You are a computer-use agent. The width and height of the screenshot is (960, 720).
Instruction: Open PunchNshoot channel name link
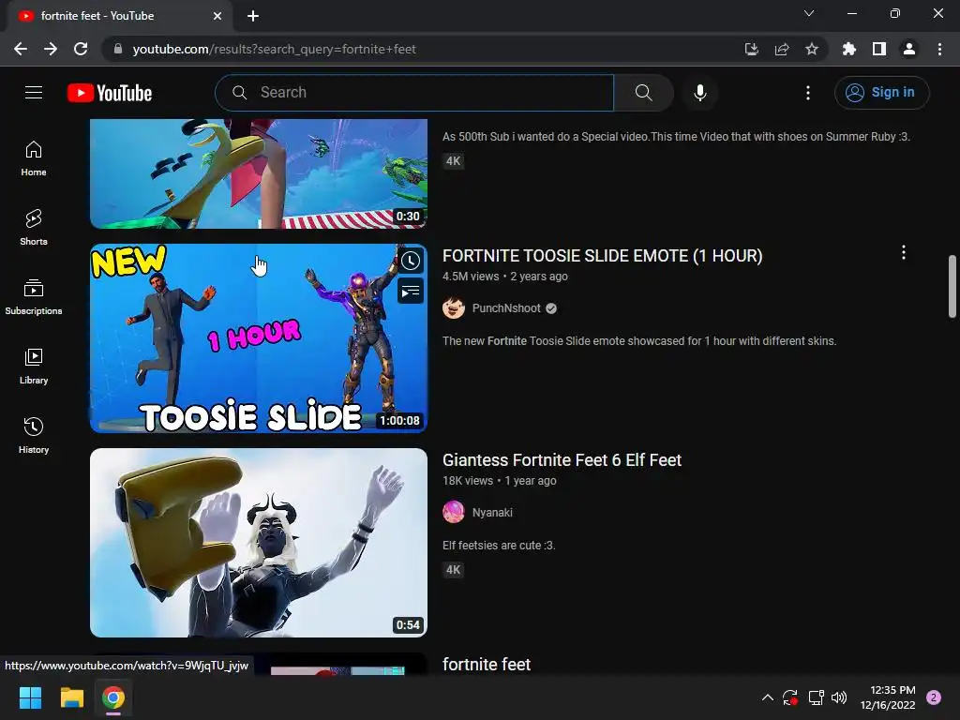pyautogui.click(x=506, y=308)
